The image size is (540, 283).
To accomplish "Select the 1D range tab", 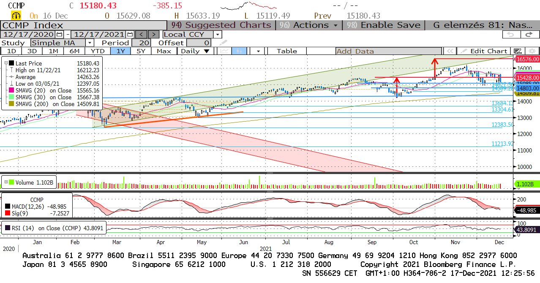I will pos(12,51).
